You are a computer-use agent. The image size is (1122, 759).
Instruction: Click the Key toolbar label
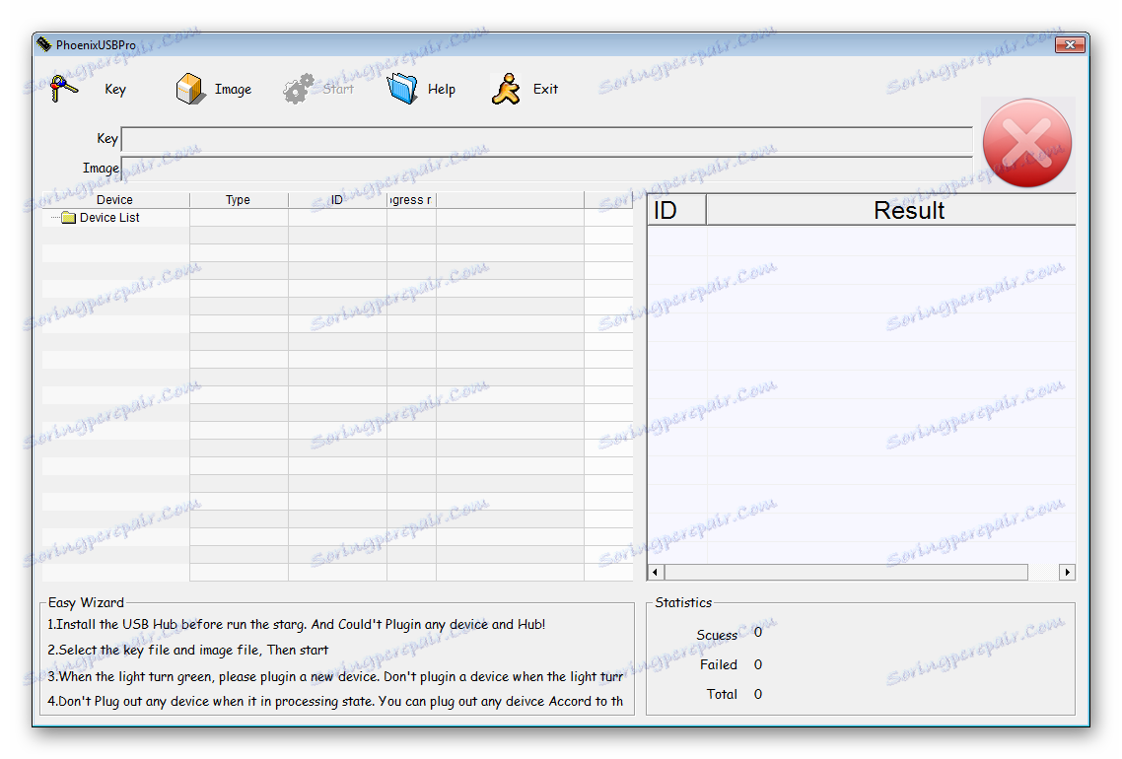(115, 90)
